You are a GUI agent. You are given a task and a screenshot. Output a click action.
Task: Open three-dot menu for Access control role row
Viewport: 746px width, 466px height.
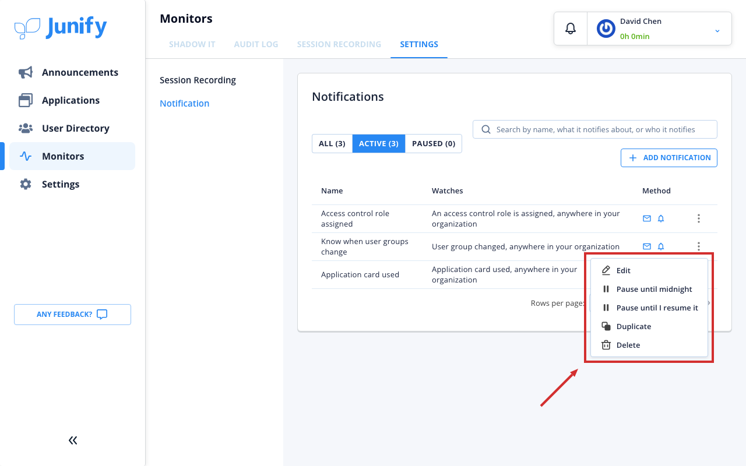click(x=698, y=218)
